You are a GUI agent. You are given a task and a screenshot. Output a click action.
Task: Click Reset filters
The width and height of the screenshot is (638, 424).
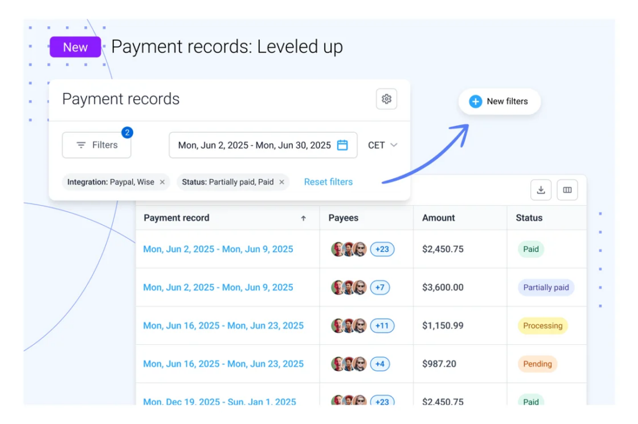[328, 181]
